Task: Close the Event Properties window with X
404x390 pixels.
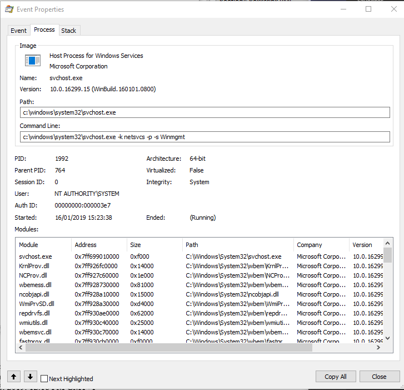Action: 393,9
